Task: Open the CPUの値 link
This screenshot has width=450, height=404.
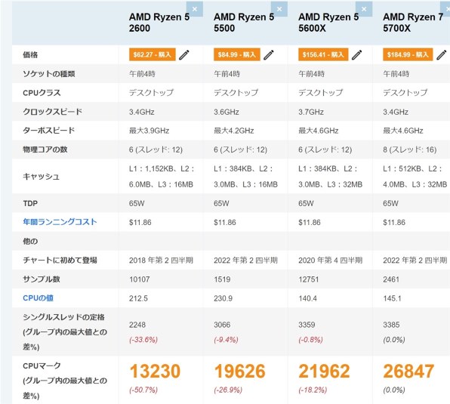Action: (38, 298)
